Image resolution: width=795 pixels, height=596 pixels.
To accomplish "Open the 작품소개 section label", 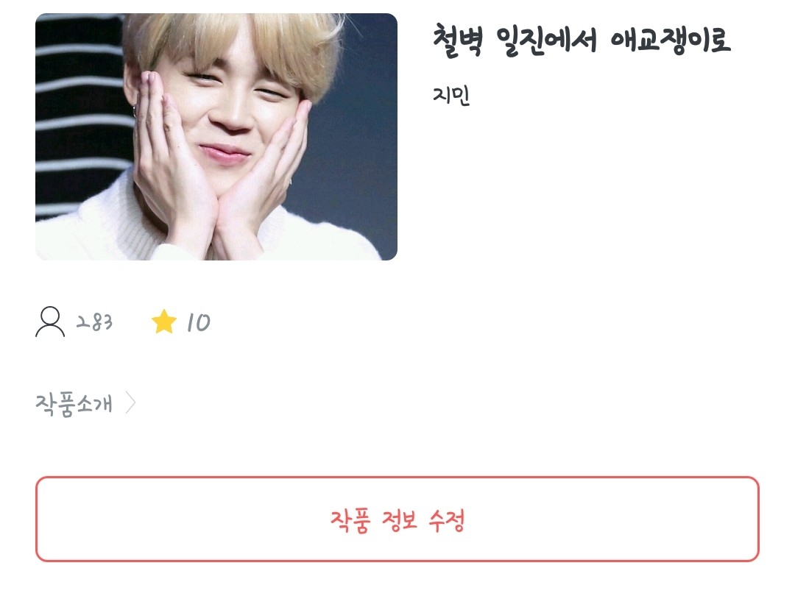I will [x=74, y=404].
